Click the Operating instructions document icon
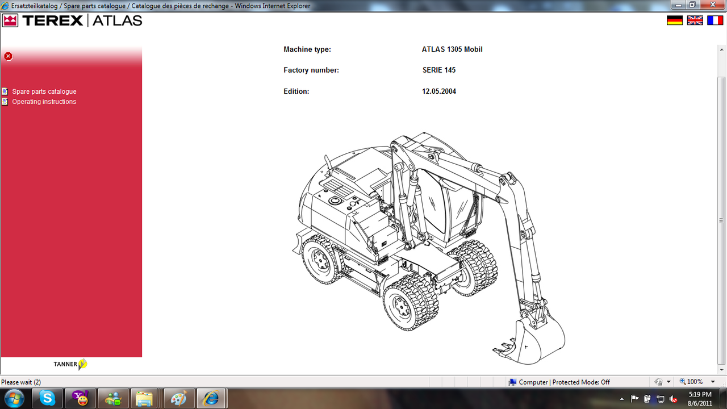The width and height of the screenshot is (727, 409). 5,102
